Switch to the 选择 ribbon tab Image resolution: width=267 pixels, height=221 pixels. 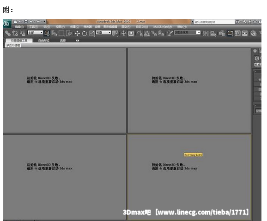click(63, 41)
